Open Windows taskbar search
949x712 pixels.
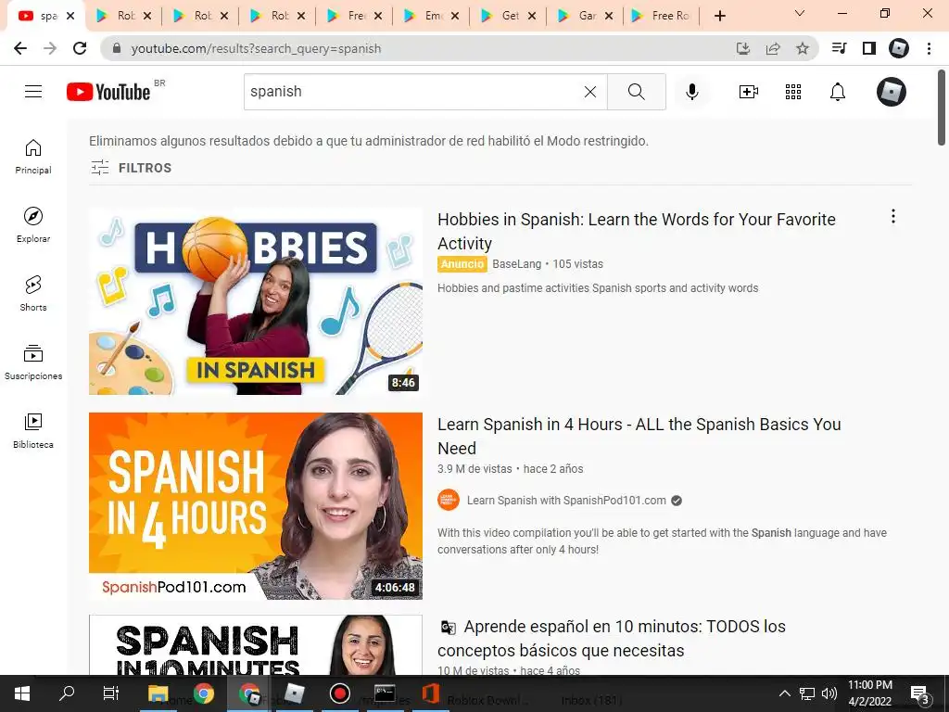tap(67, 693)
